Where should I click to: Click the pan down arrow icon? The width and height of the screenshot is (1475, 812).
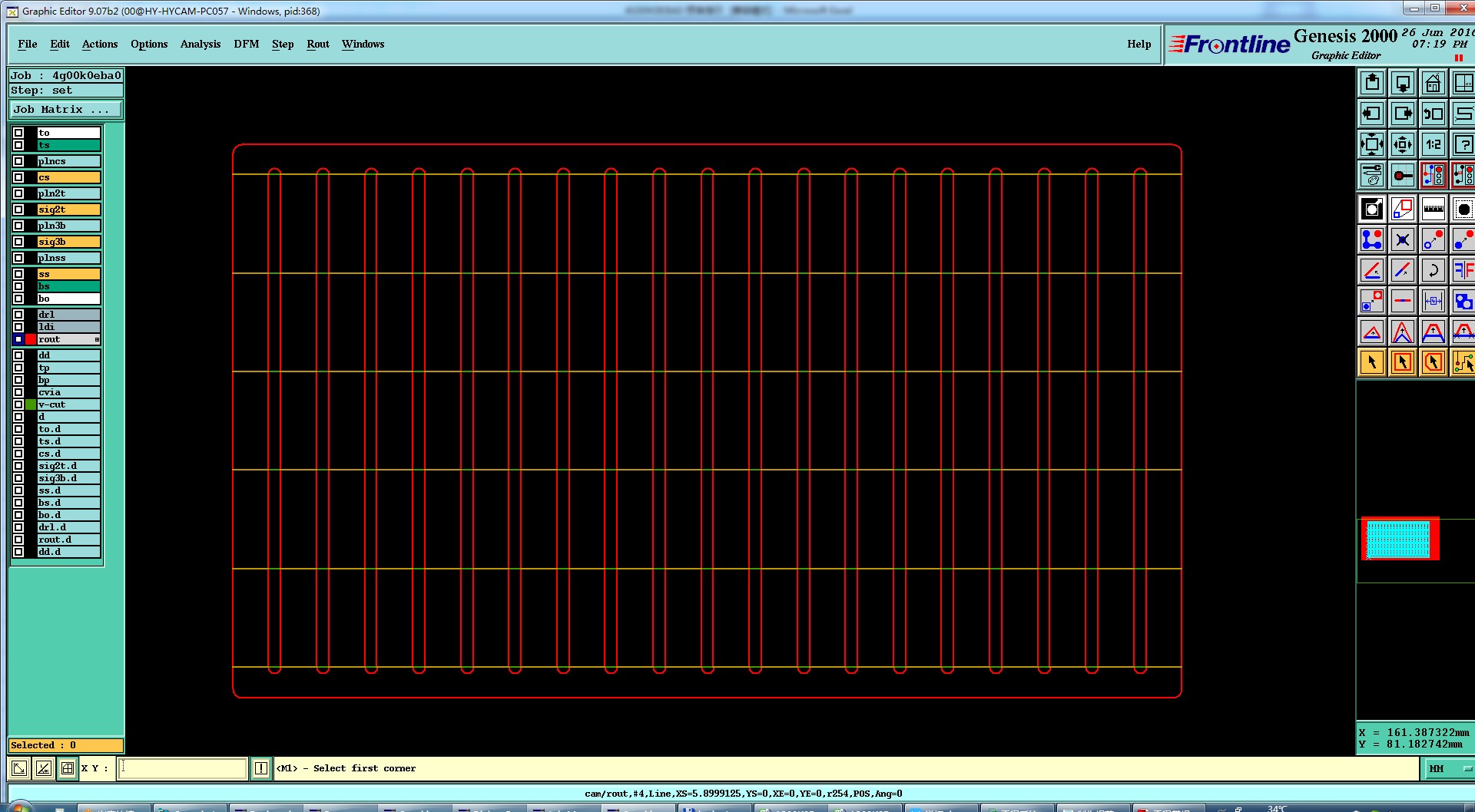pos(1403,83)
